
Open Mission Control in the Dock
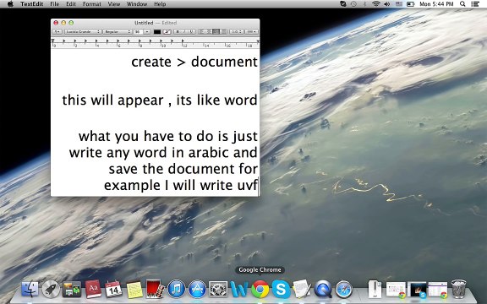click(x=72, y=289)
